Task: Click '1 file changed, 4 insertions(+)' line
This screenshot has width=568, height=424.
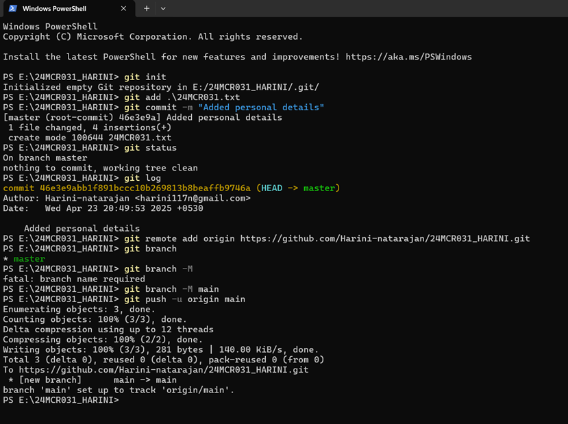Action: point(90,128)
